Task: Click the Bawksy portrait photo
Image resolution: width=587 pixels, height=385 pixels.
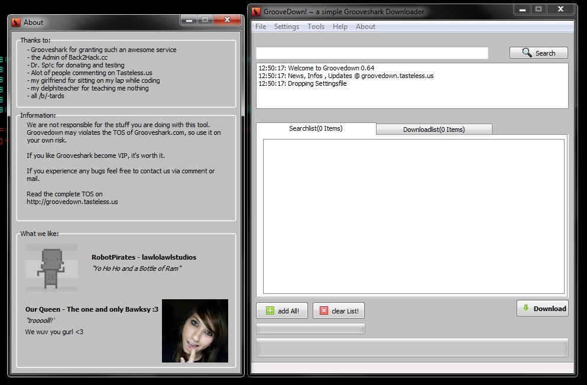Action: pos(195,331)
